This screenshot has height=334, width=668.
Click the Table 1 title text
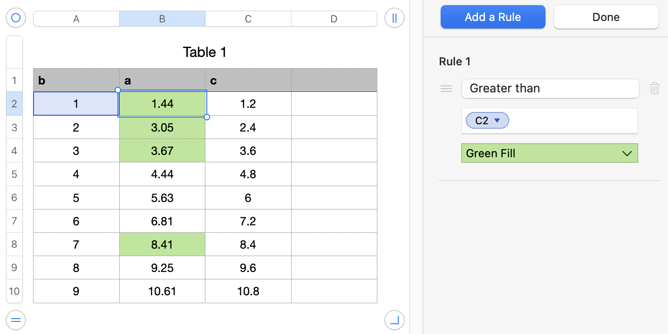tap(204, 52)
